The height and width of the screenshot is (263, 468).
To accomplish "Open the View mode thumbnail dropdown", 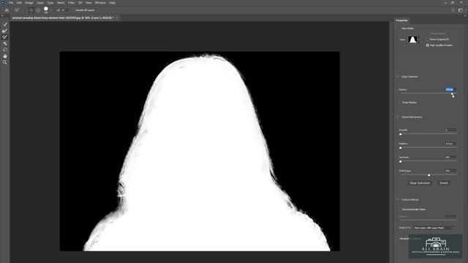I will pyautogui.click(x=414, y=39).
